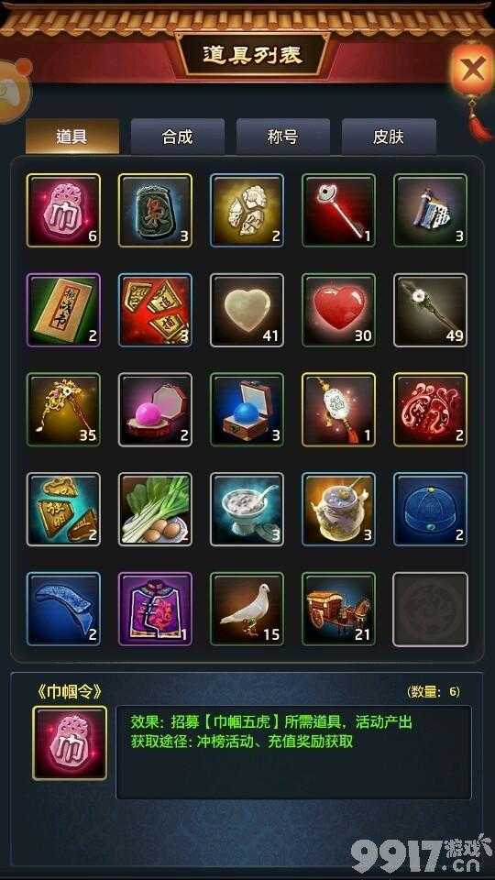Select the porridge bowl item

coord(247,509)
